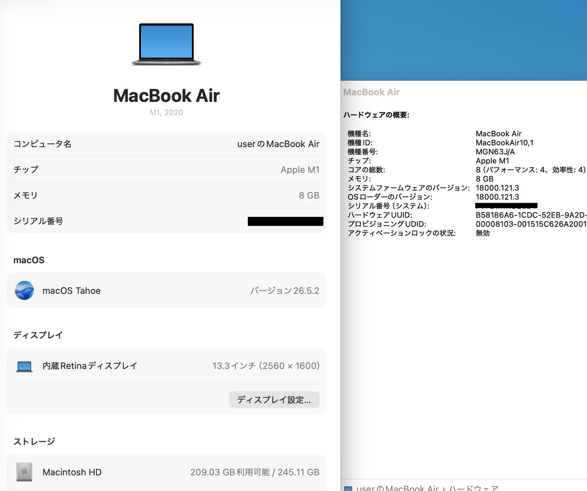587x491 pixels.
Task: Click the チップ row value 'Apple M1'
Action: pos(300,170)
